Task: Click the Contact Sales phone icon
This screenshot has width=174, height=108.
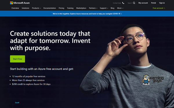Action: pyautogui.click(x=123, y=3)
